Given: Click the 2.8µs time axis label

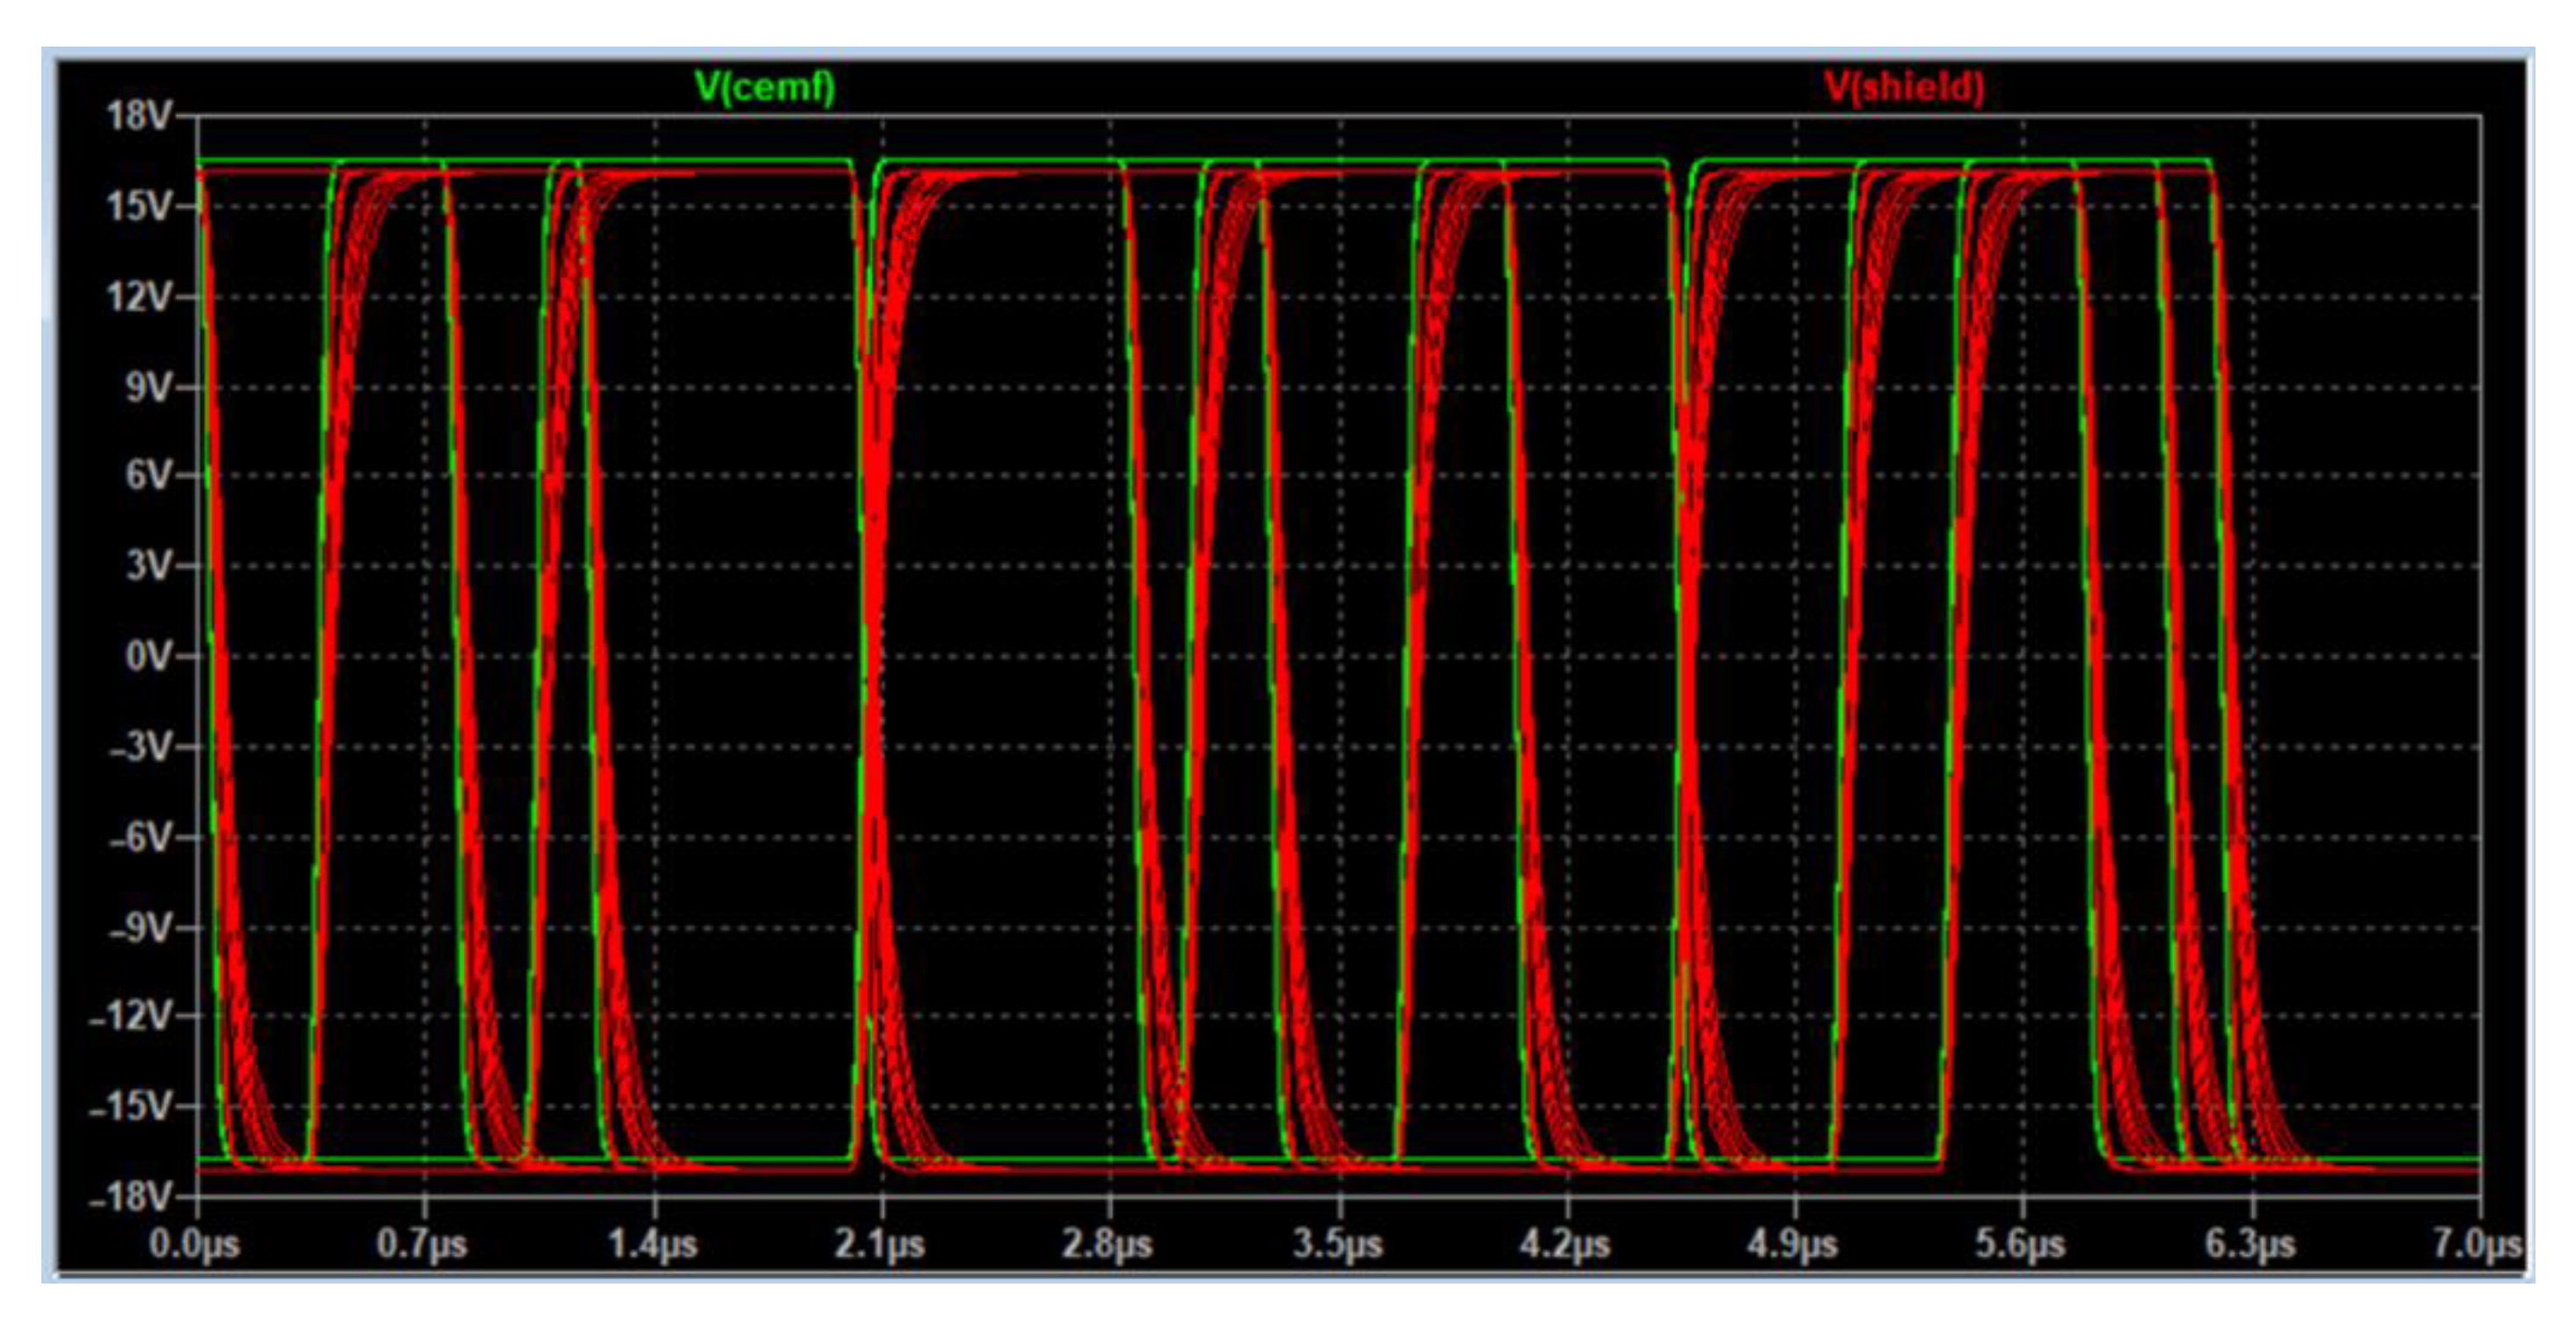Looking at the screenshot, I should [1108, 1246].
